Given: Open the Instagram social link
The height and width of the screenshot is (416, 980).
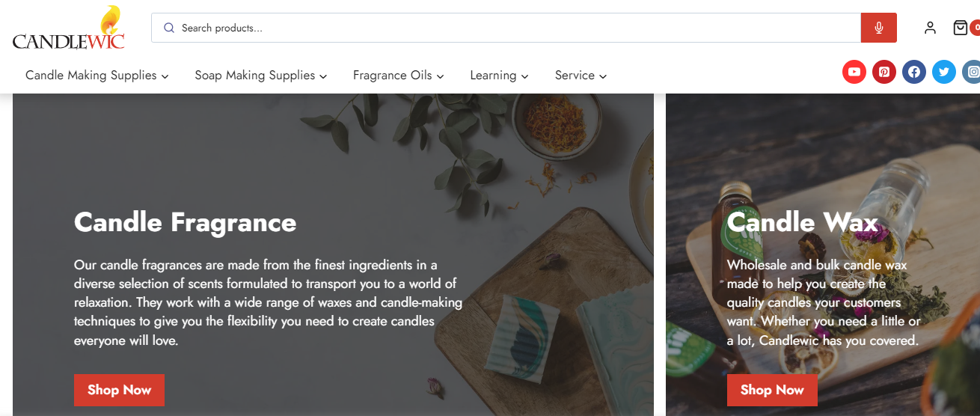Looking at the screenshot, I should [x=972, y=72].
